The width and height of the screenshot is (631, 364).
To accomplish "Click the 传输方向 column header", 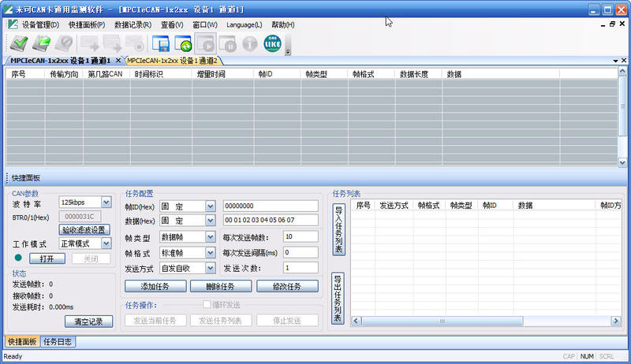I will (x=64, y=74).
